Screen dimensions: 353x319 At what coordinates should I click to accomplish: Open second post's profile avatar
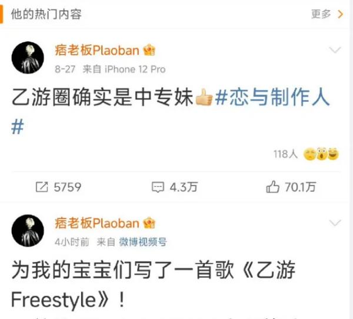point(28,231)
